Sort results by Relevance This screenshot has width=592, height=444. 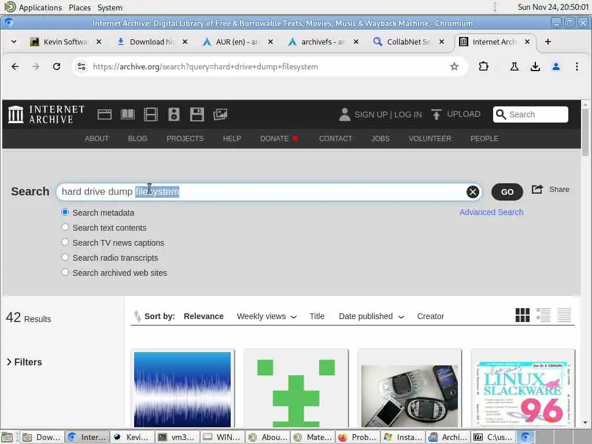point(203,316)
